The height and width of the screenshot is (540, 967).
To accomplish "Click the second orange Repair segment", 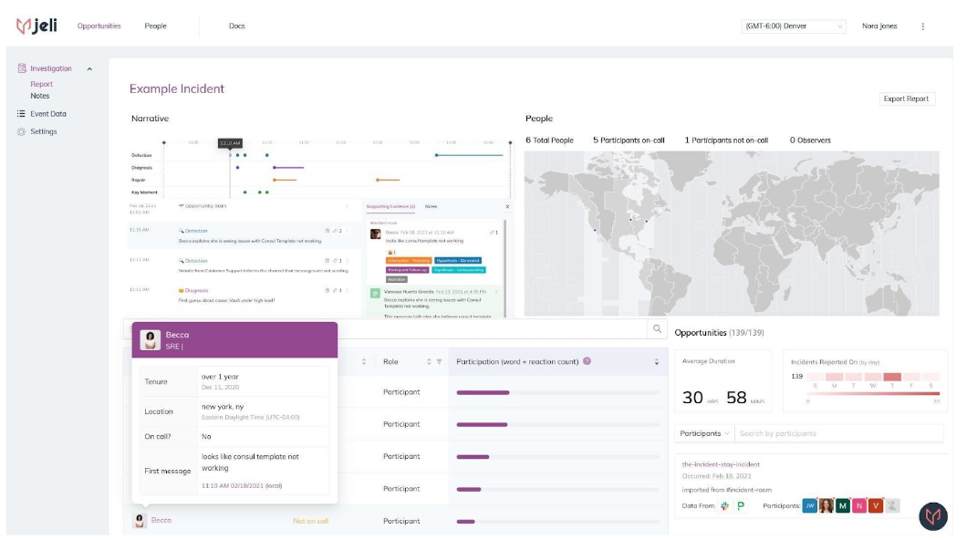I will [388, 180].
